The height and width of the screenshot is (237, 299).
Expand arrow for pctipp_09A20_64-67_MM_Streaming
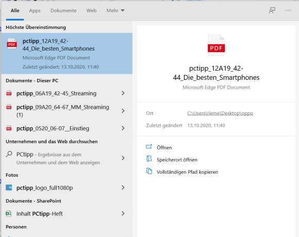tap(123, 111)
